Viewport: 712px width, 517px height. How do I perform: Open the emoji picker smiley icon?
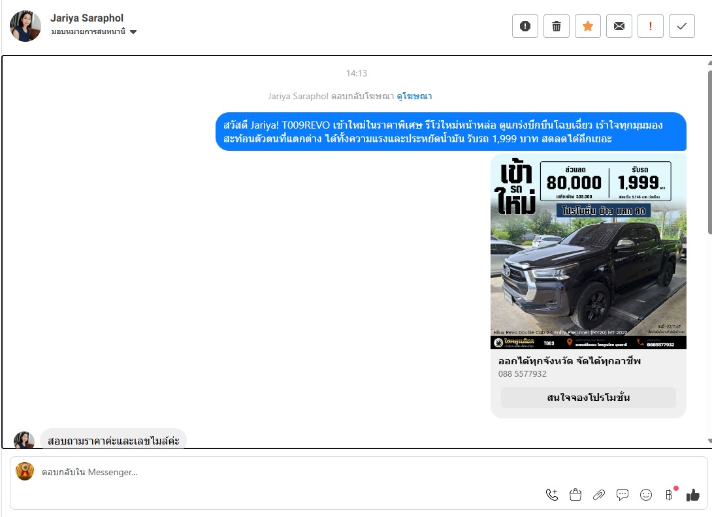pyautogui.click(x=646, y=495)
